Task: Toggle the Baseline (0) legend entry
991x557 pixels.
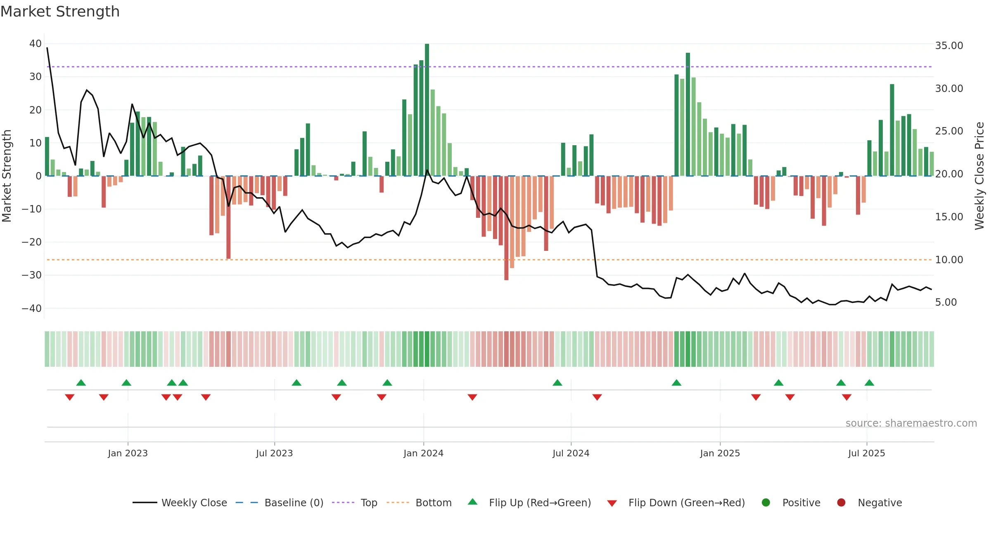Action: [x=280, y=503]
